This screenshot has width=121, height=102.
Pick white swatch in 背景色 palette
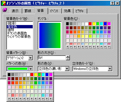[x=86, y=24]
